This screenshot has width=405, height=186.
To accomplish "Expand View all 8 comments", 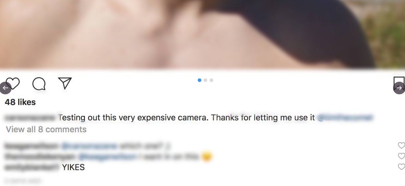I will click(x=46, y=129).
